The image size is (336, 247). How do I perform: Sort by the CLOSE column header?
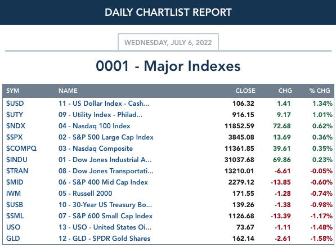[x=245, y=91]
